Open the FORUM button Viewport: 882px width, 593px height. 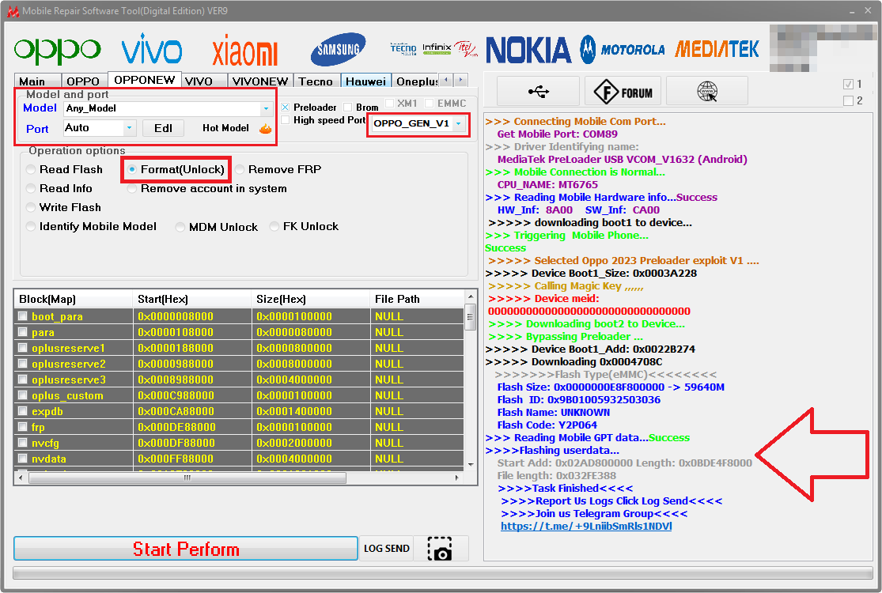623,91
